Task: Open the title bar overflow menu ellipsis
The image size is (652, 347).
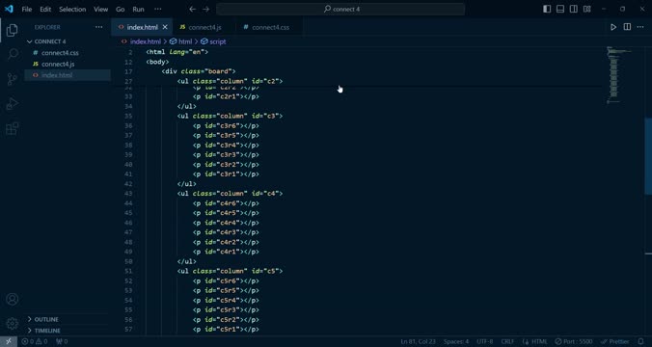Action: pos(157,9)
